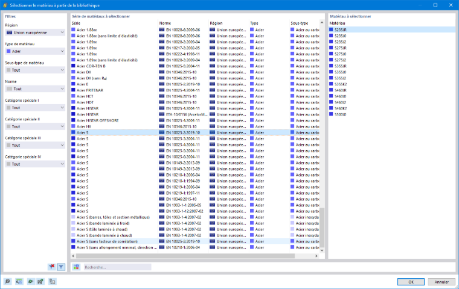The height and width of the screenshot is (289, 459).
Task: Click the series list vertical scrollbar thumb
Action: (x=322, y=228)
